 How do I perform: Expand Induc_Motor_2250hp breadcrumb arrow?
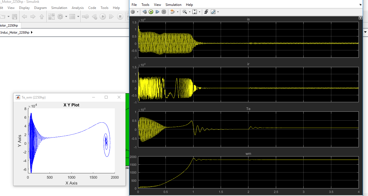pos(32,32)
